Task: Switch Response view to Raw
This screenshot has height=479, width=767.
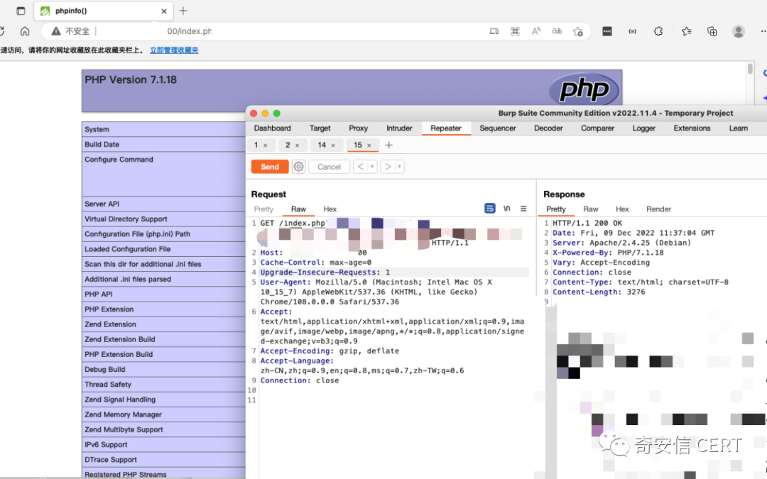Action: tap(590, 209)
